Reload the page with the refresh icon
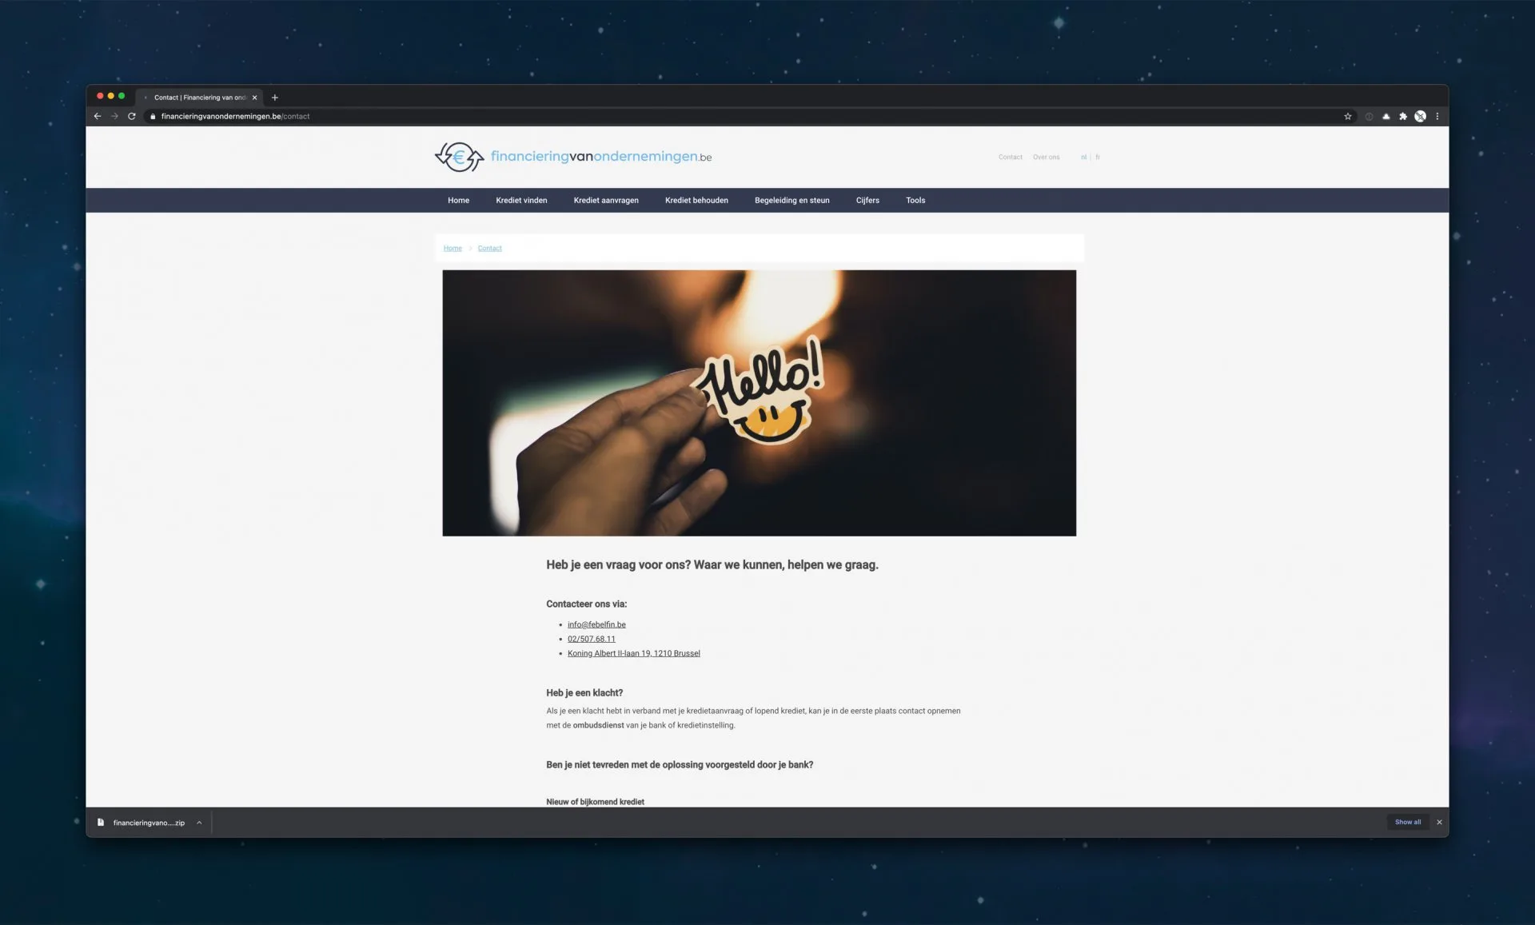 click(x=132, y=116)
